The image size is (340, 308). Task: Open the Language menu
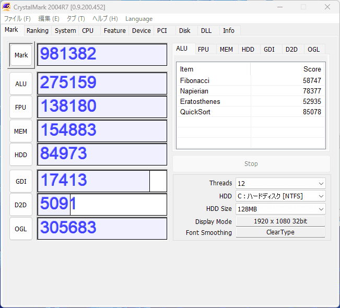[139, 19]
